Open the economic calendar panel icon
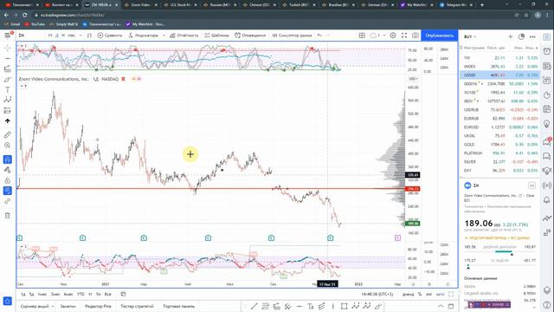This screenshot has height=312, width=554. (547, 109)
